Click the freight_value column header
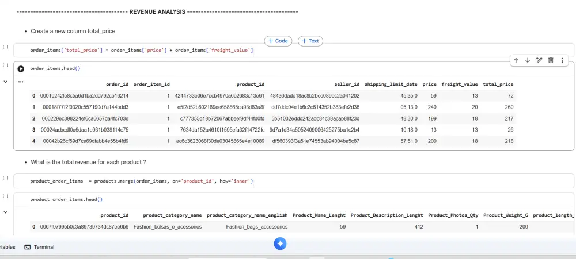 pyautogui.click(x=460, y=84)
